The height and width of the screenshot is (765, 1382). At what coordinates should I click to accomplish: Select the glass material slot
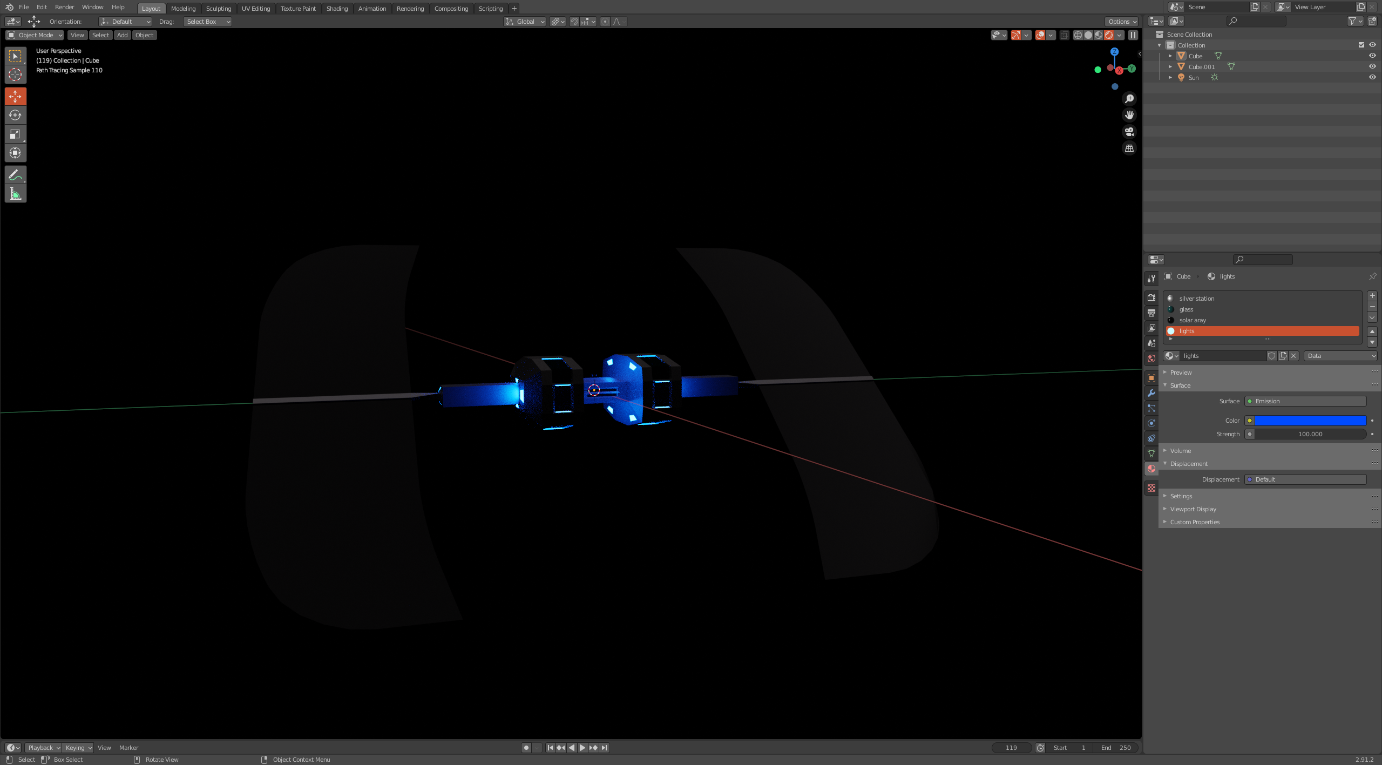1263,309
